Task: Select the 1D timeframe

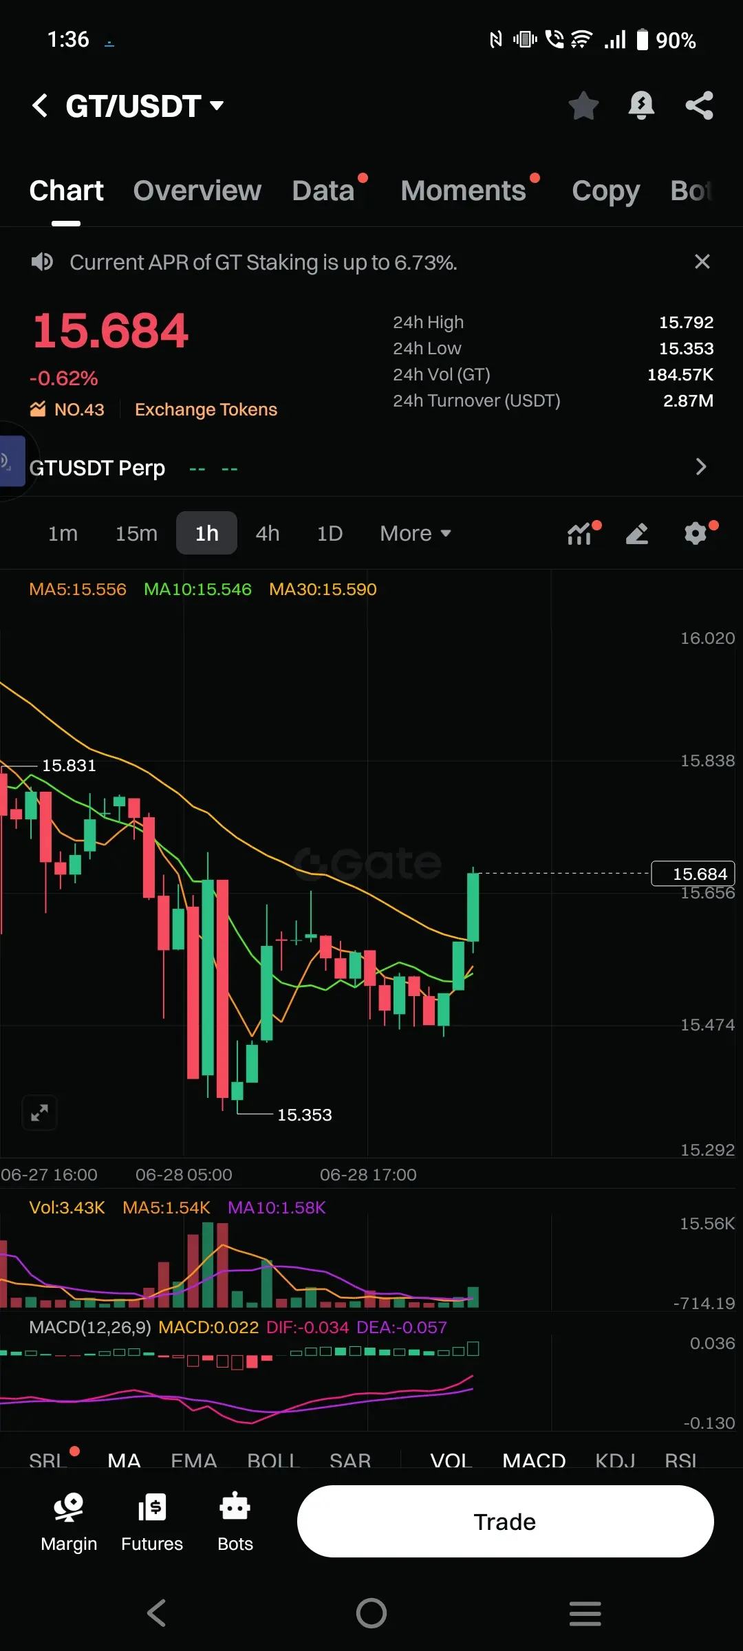Action: [x=330, y=533]
